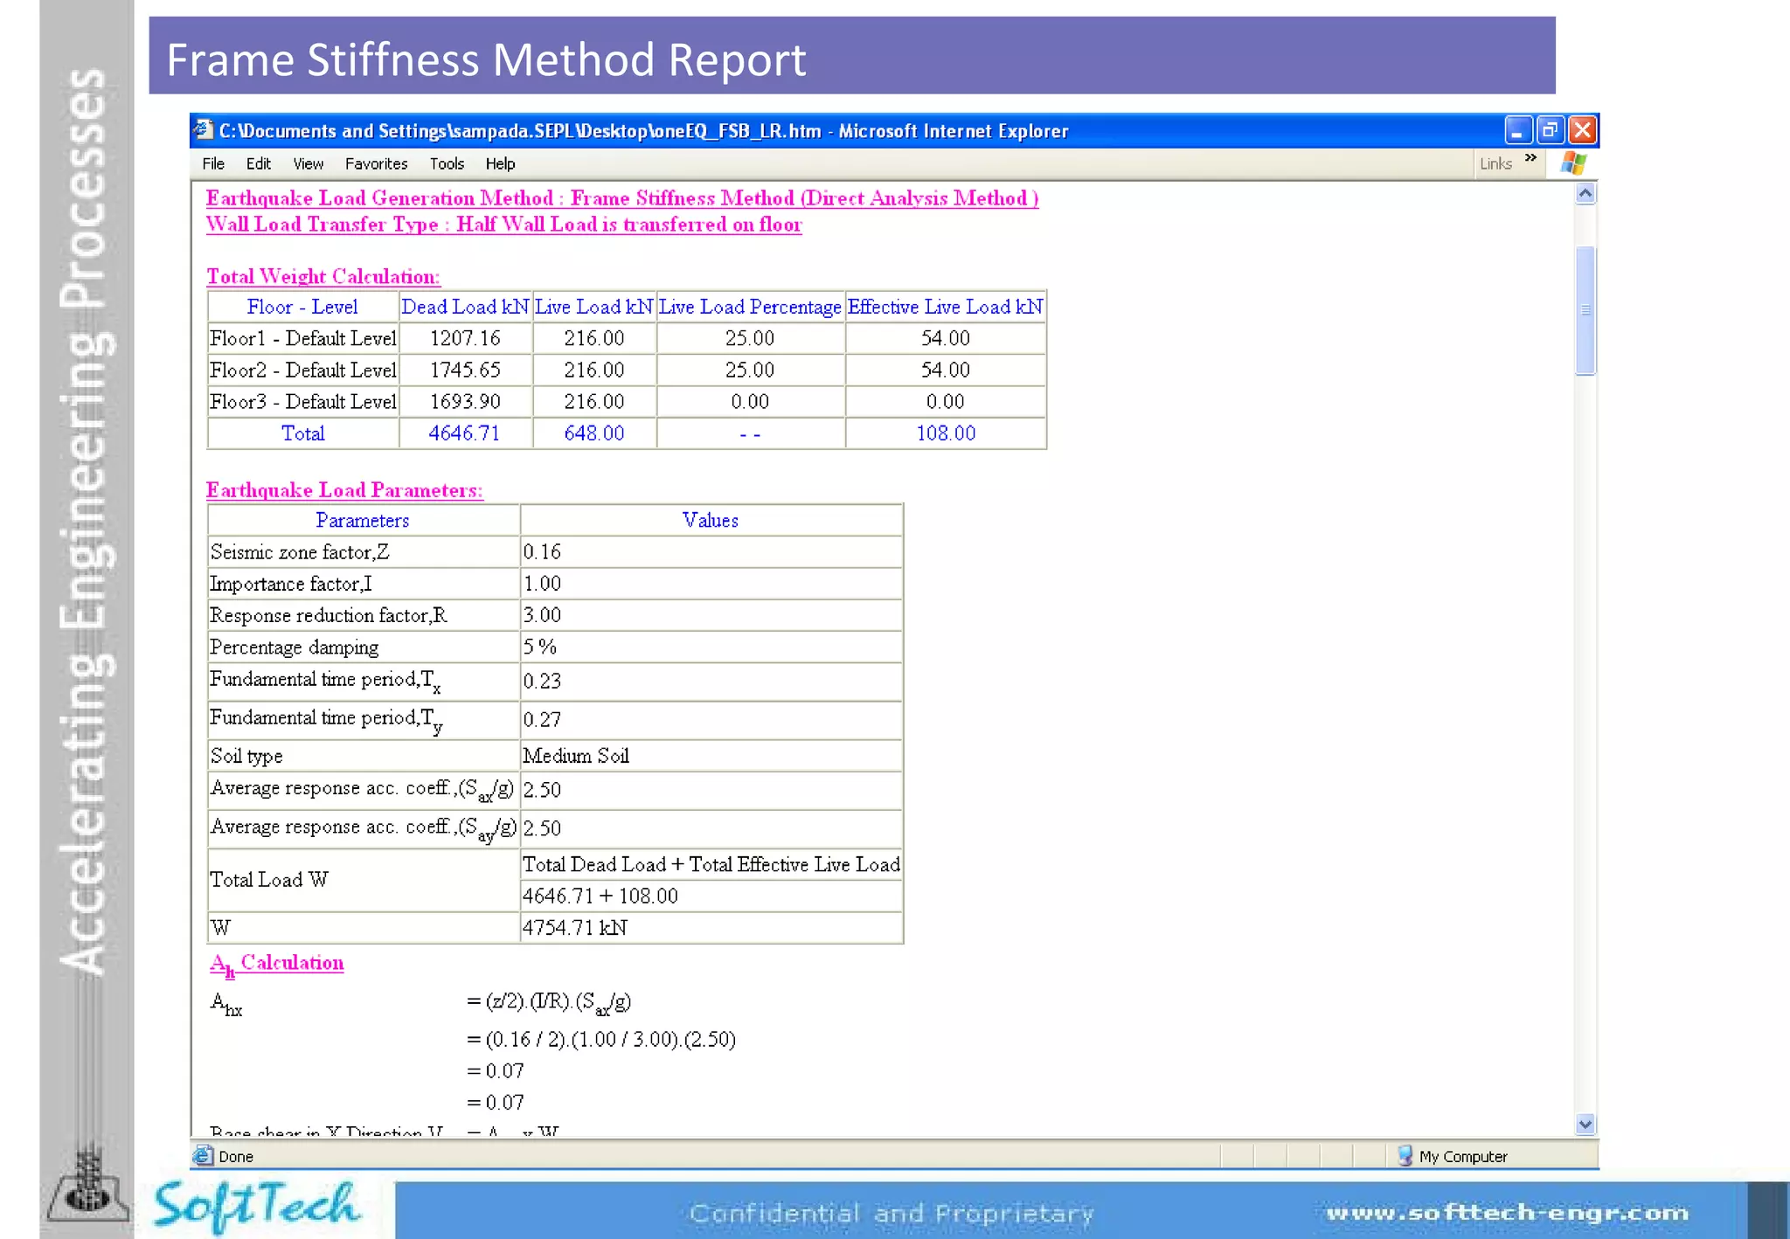Click the Windows flag logo icon

(x=1573, y=163)
